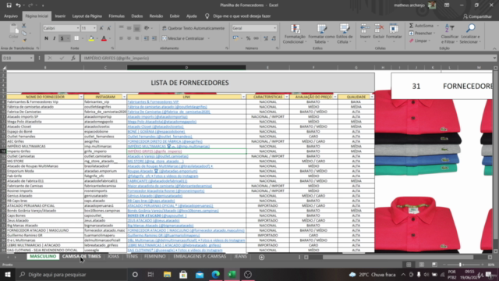
Task: Switch to CAMISA DE TIMES sheet
Action: point(81,257)
